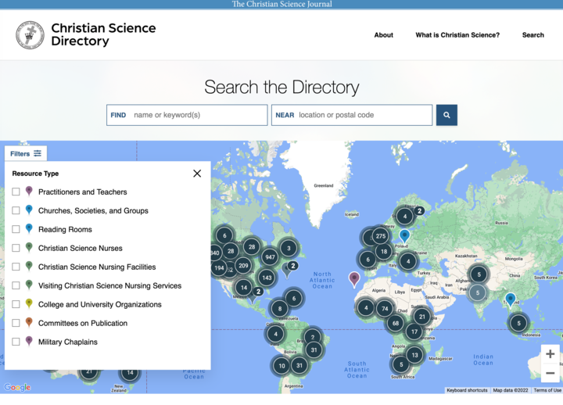Click the 275 cluster marker in Europe
Screen dimensions: 563x405
click(381, 236)
